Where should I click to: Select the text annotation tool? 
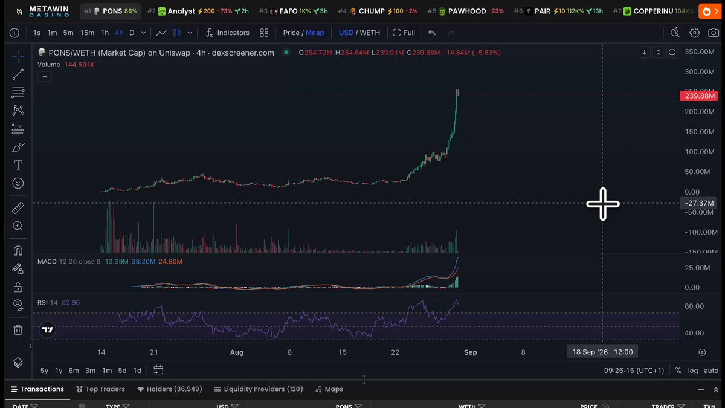point(18,165)
